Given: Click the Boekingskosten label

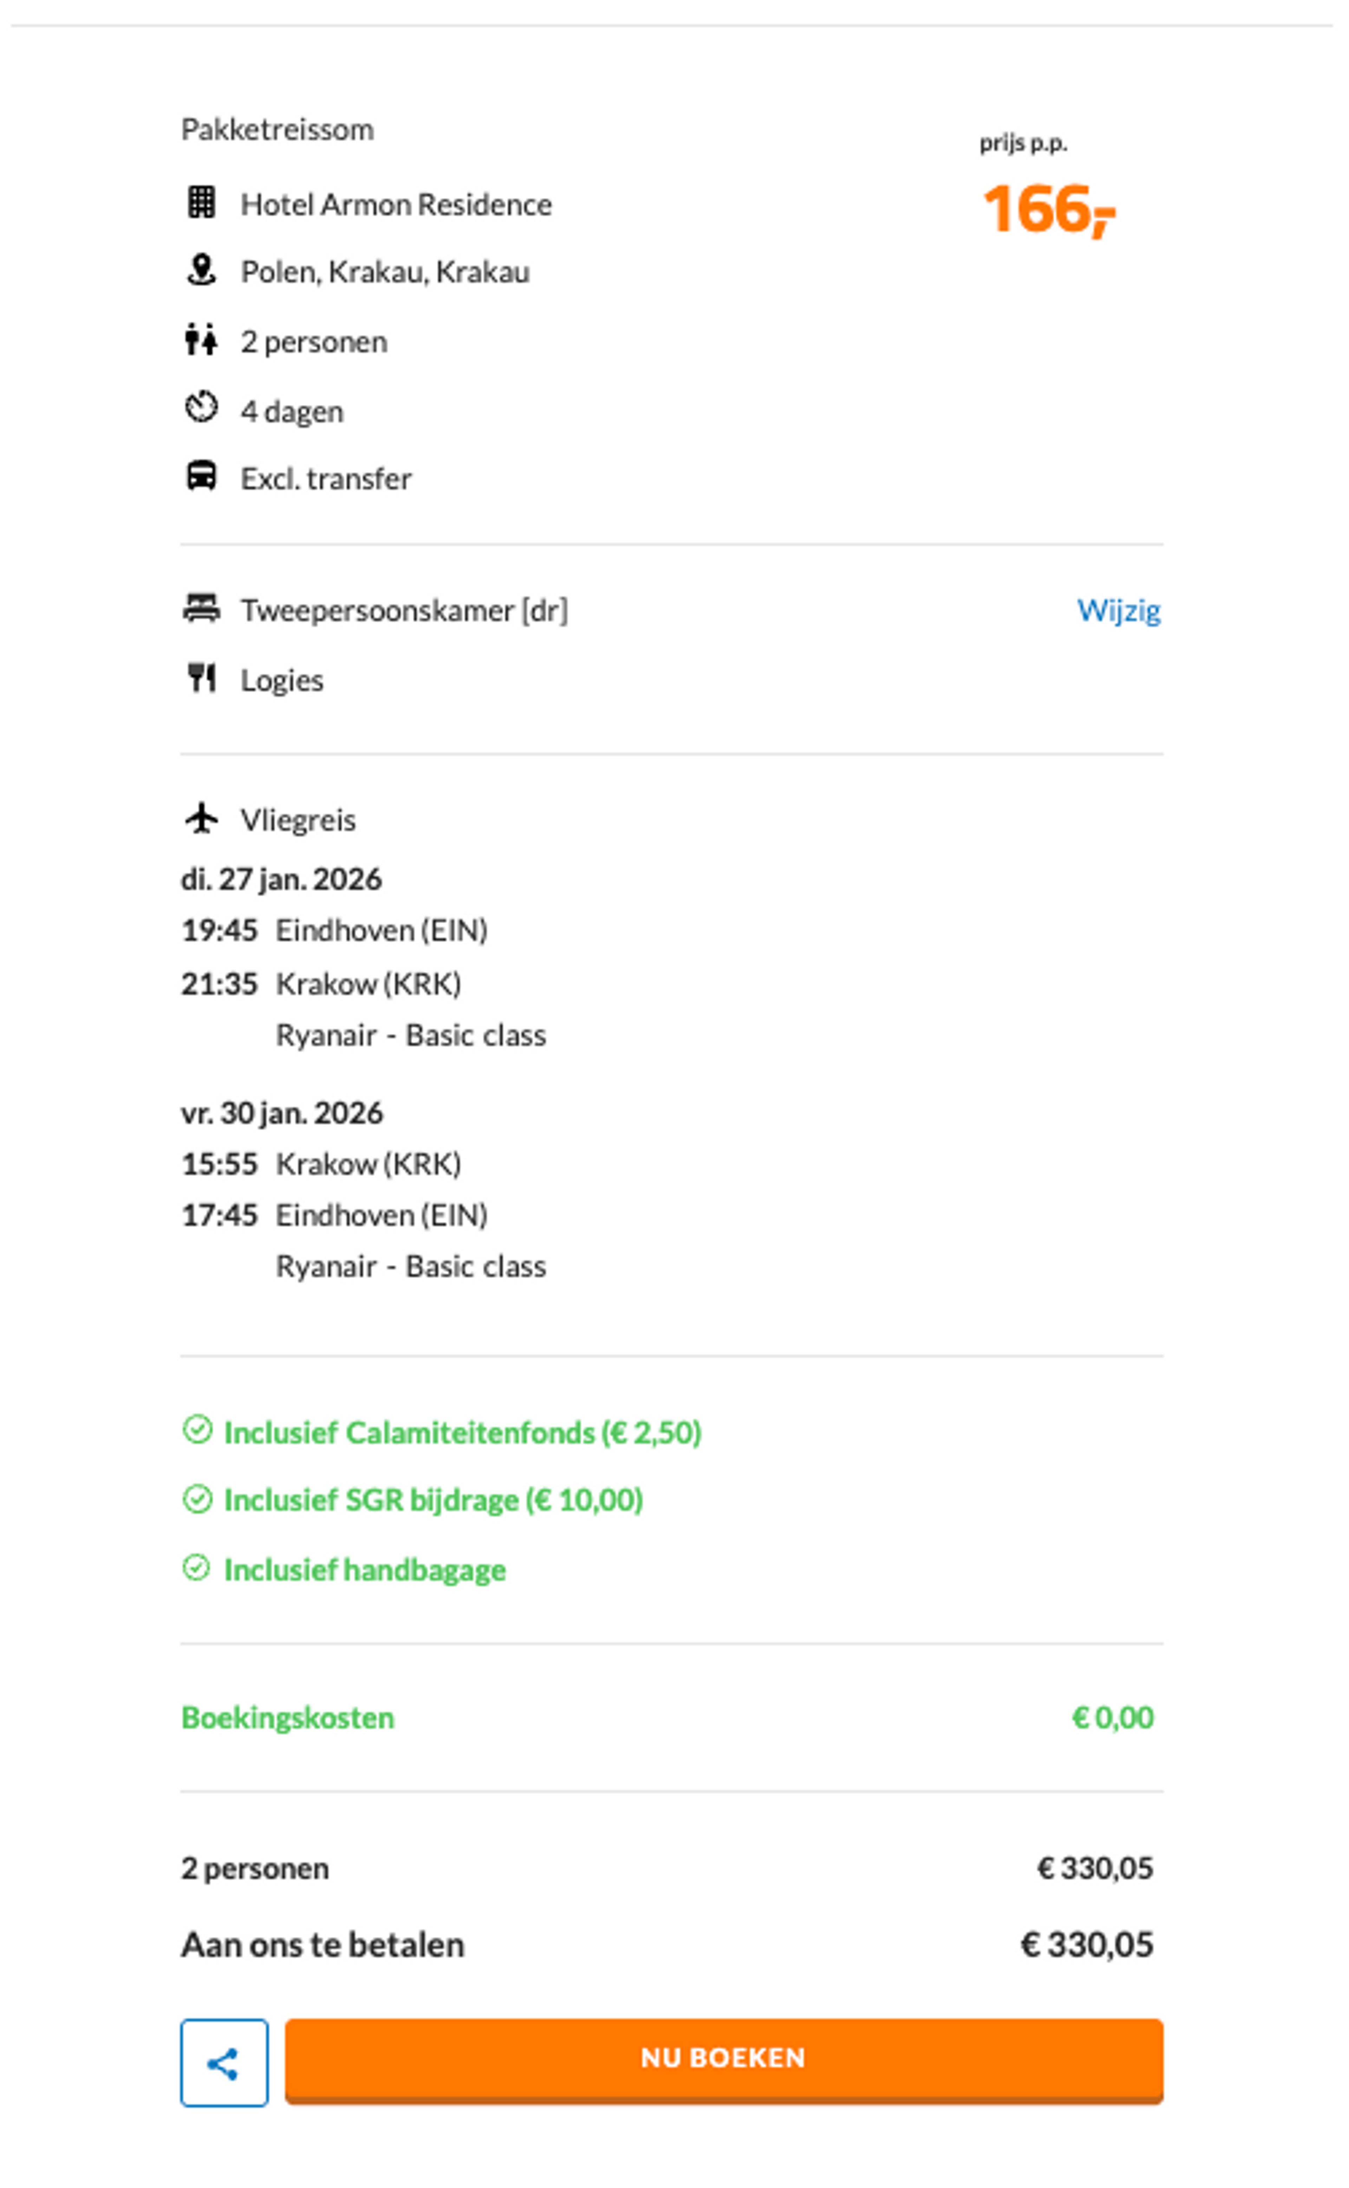Looking at the screenshot, I should point(287,1718).
